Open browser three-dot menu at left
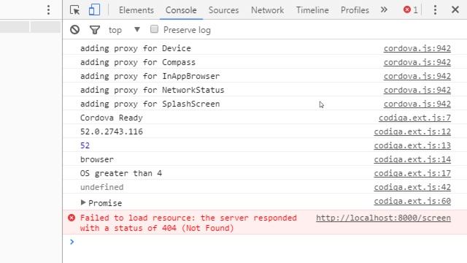This screenshot has width=467, height=263. click(49, 10)
